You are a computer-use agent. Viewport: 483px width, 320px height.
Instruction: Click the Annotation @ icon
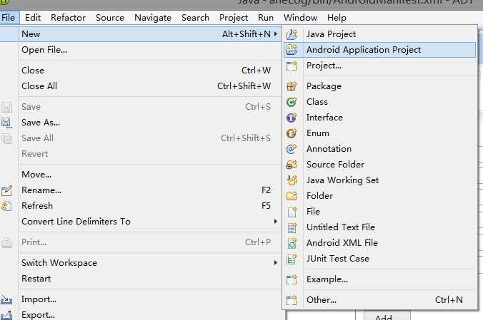point(292,149)
